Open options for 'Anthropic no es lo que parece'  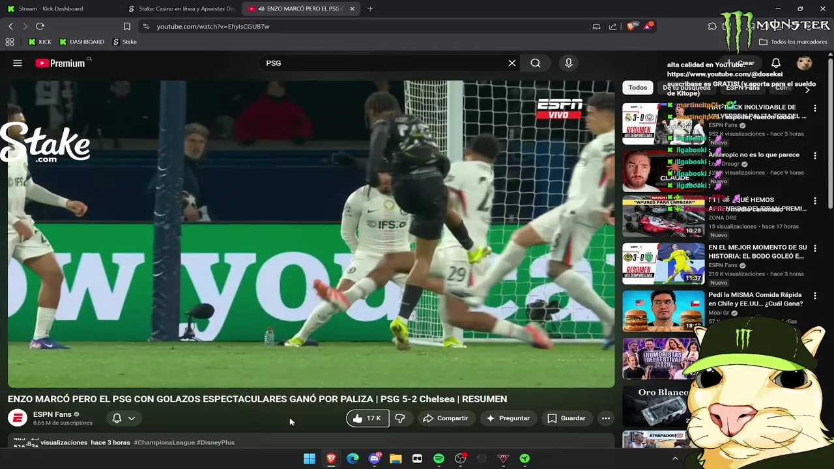pos(814,156)
